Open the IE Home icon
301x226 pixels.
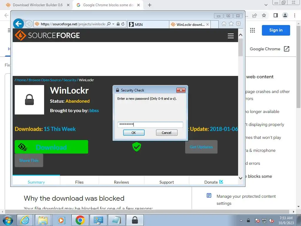224,24
